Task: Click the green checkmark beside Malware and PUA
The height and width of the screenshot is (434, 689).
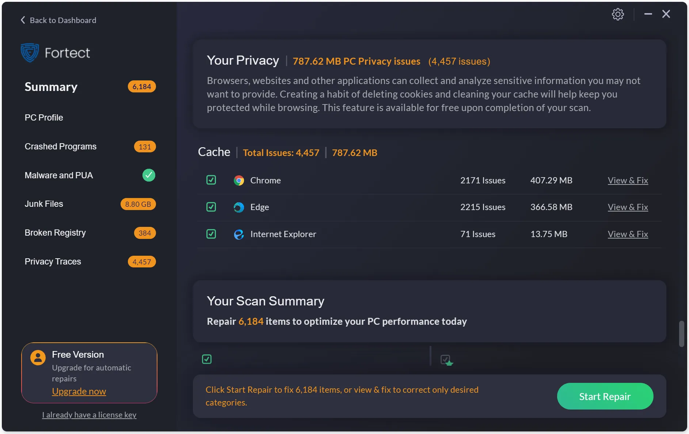Action: [x=148, y=175]
